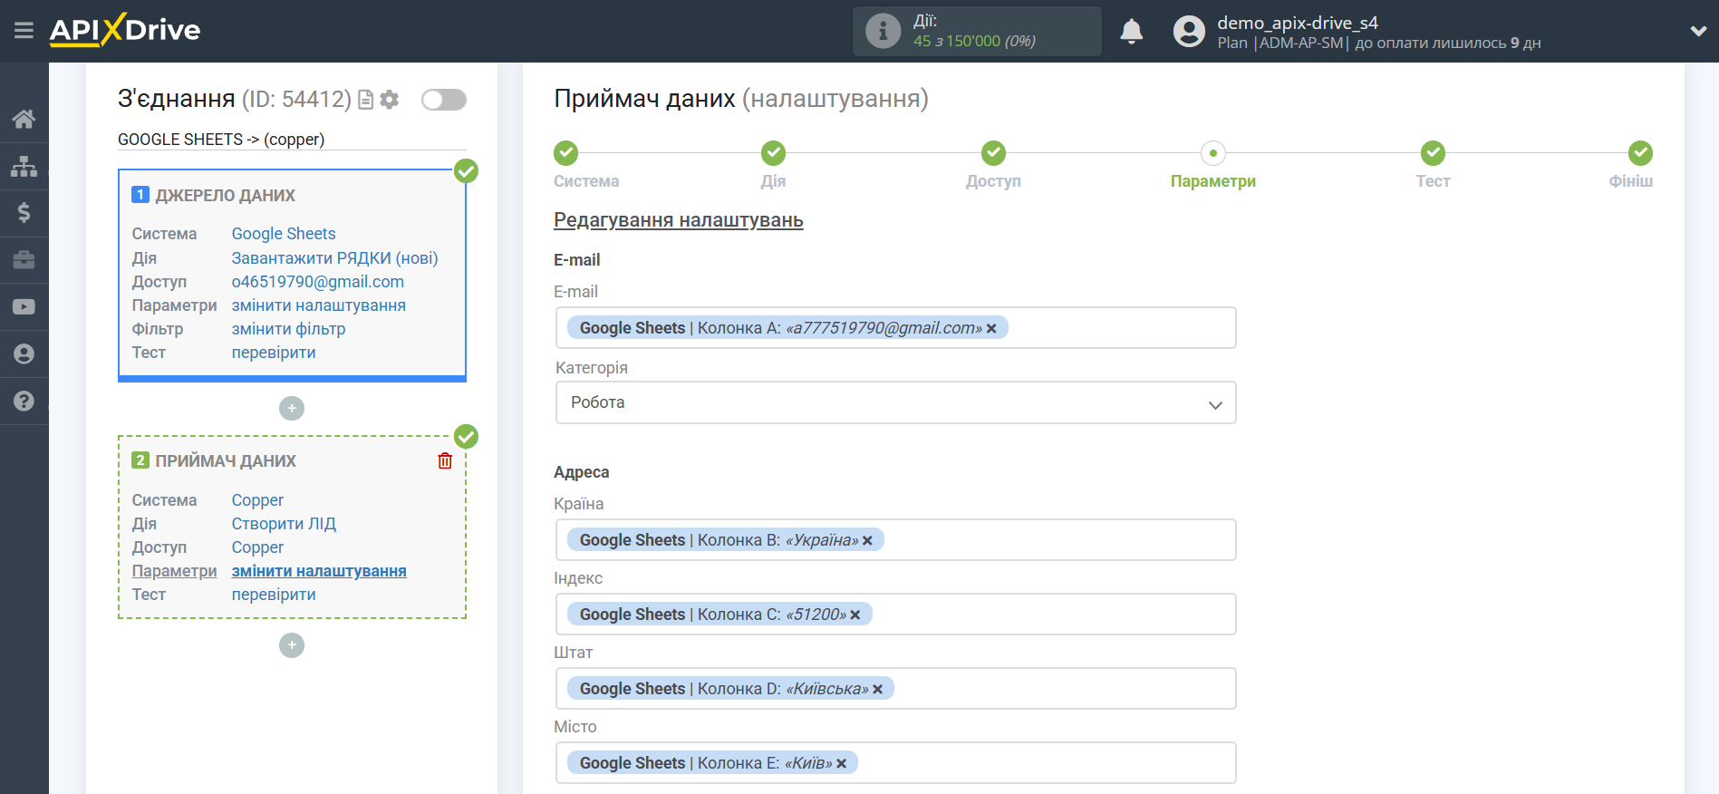Click the actions info icon
The height and width of the screenshot is (794, 1719).
click(883, 31)
